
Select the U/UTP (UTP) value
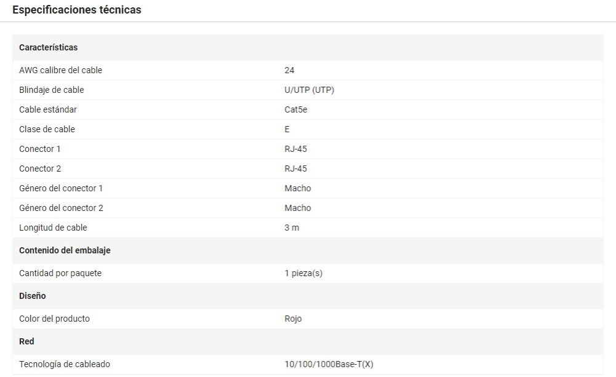click(x=309, y=90)
